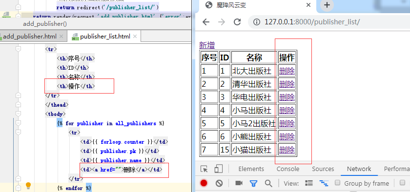This screenshot has height=192, width=410.
Task: Click the 小熊出版社 name cell
Action: (x=254, y=136)
